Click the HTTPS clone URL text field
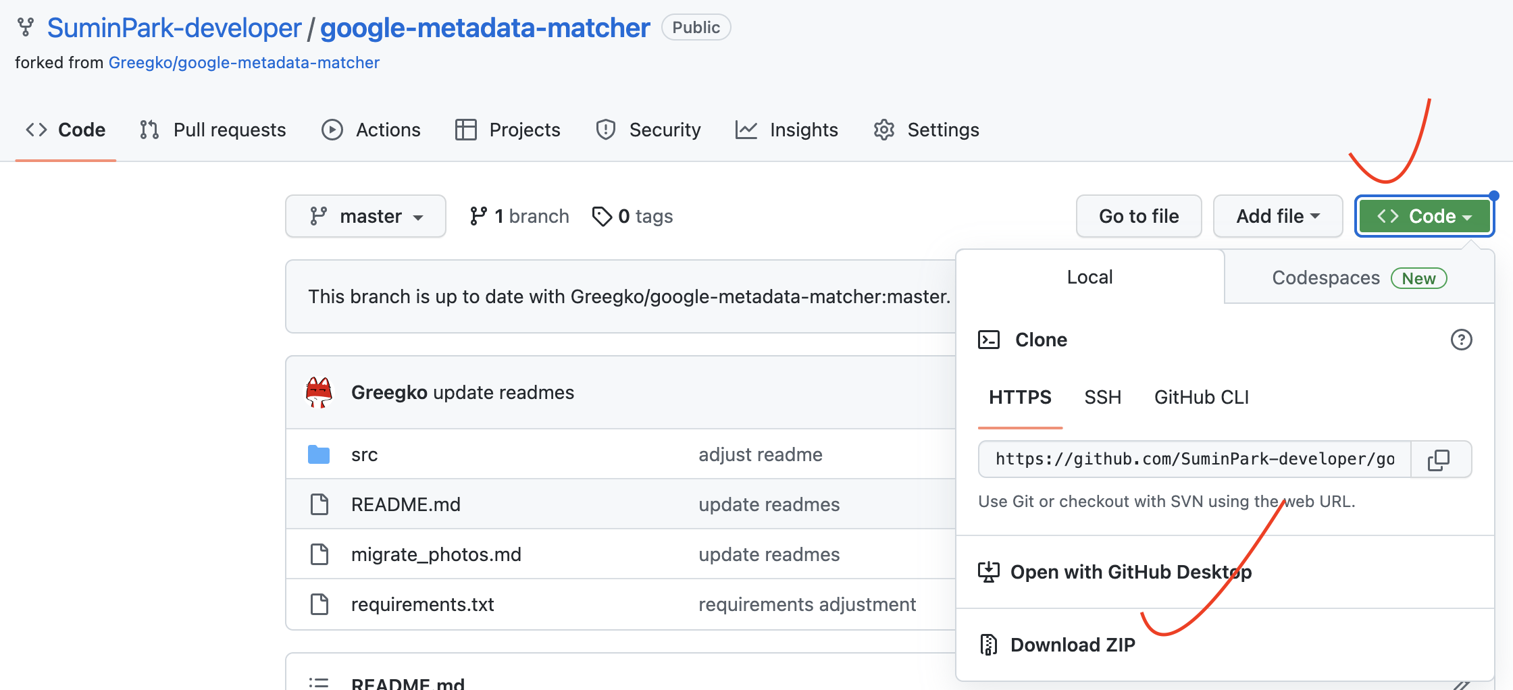1513x690 pixels. coord(1195,460)
